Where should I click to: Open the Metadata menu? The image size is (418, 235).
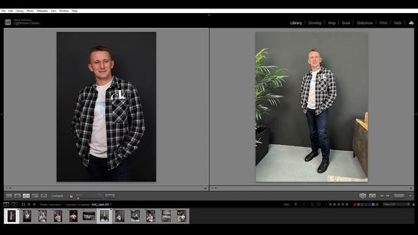click(x=42, y=11)
